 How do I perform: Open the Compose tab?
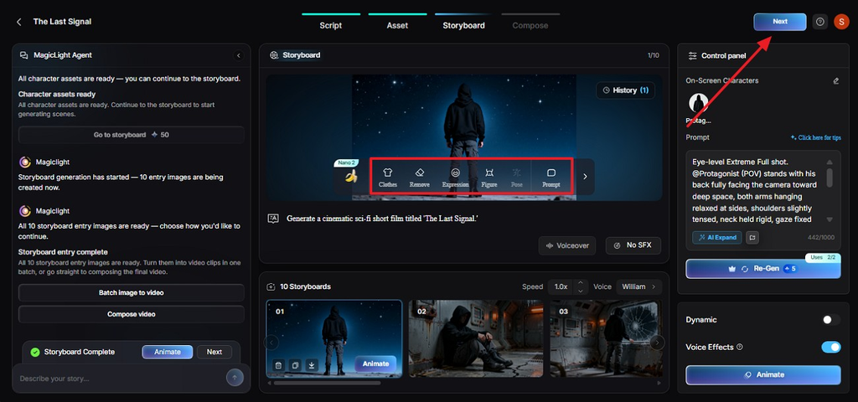[530, 25]
